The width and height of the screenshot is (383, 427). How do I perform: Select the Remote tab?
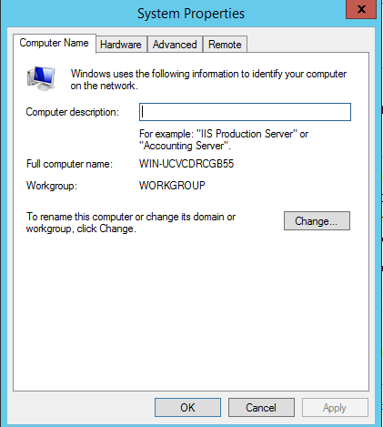point(225,45)
